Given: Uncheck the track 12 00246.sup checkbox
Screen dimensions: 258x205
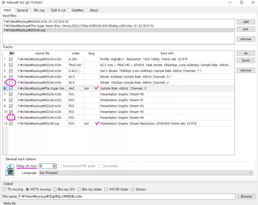Looking at the screenshot, I should (11, 123).
